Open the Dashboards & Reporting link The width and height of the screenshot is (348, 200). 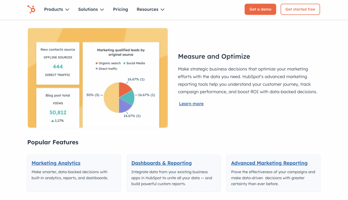[x=161, y=163]
